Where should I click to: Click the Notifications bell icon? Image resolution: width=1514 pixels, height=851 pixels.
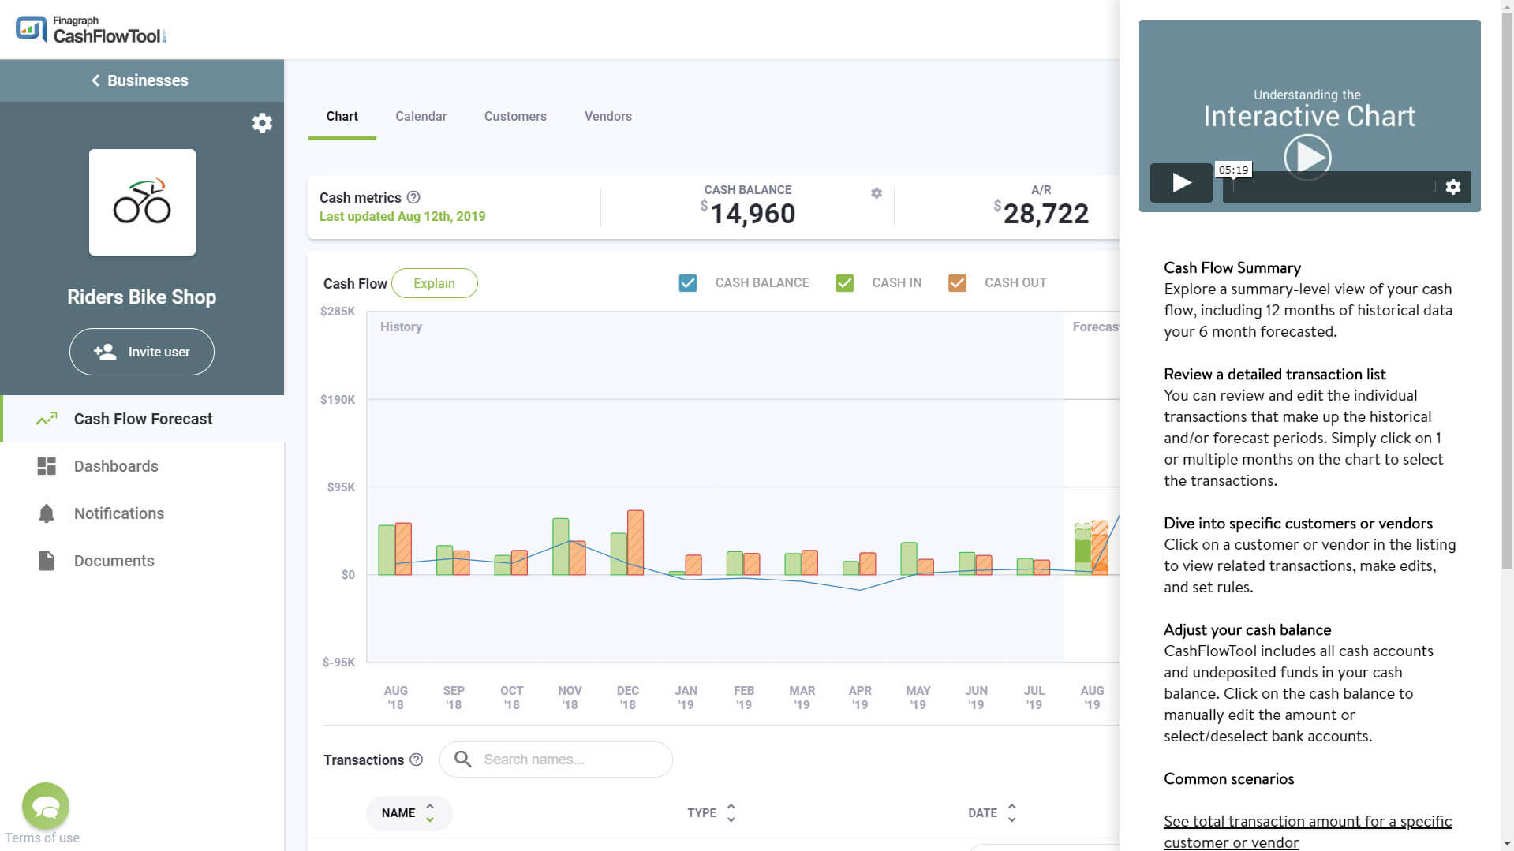[x=47, y=513]
